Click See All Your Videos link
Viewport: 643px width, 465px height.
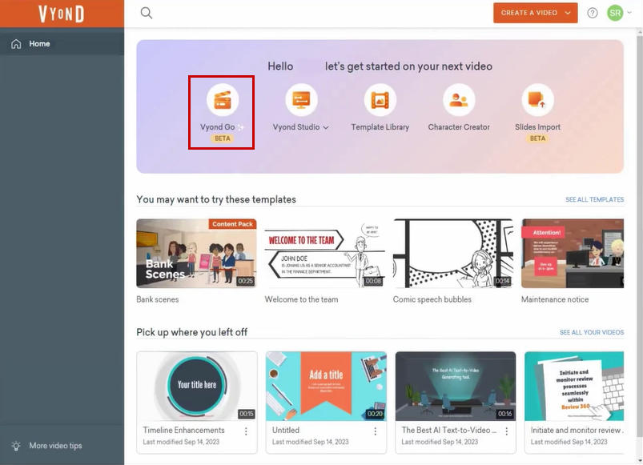(x=591, y=332)
